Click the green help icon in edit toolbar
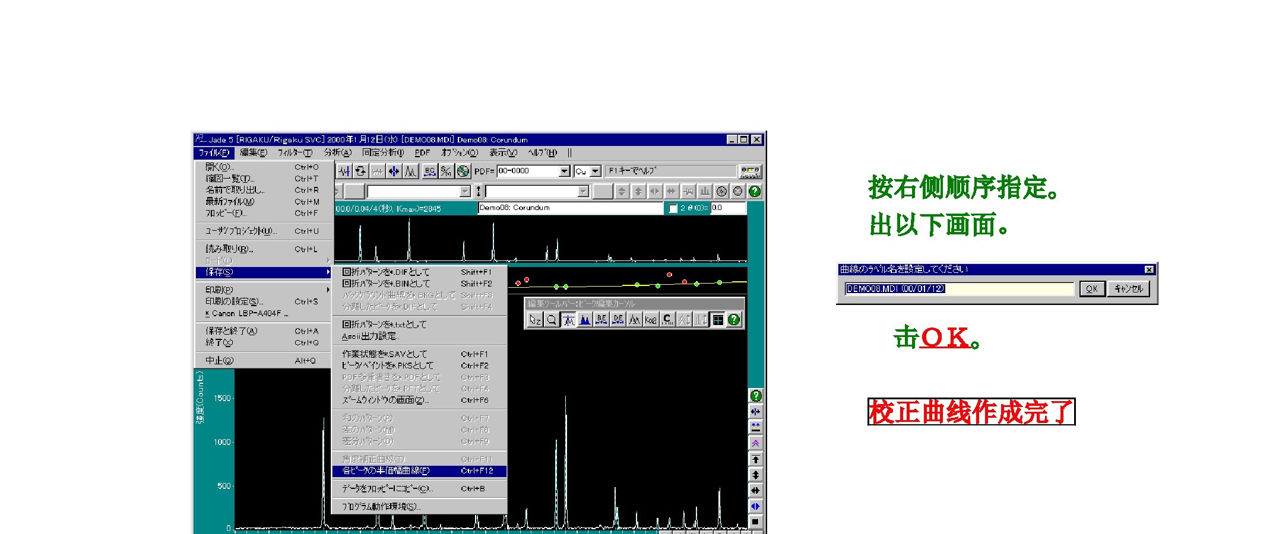Image resolution: width=1276 pixels, height=534 pixels. pos(734,320)
